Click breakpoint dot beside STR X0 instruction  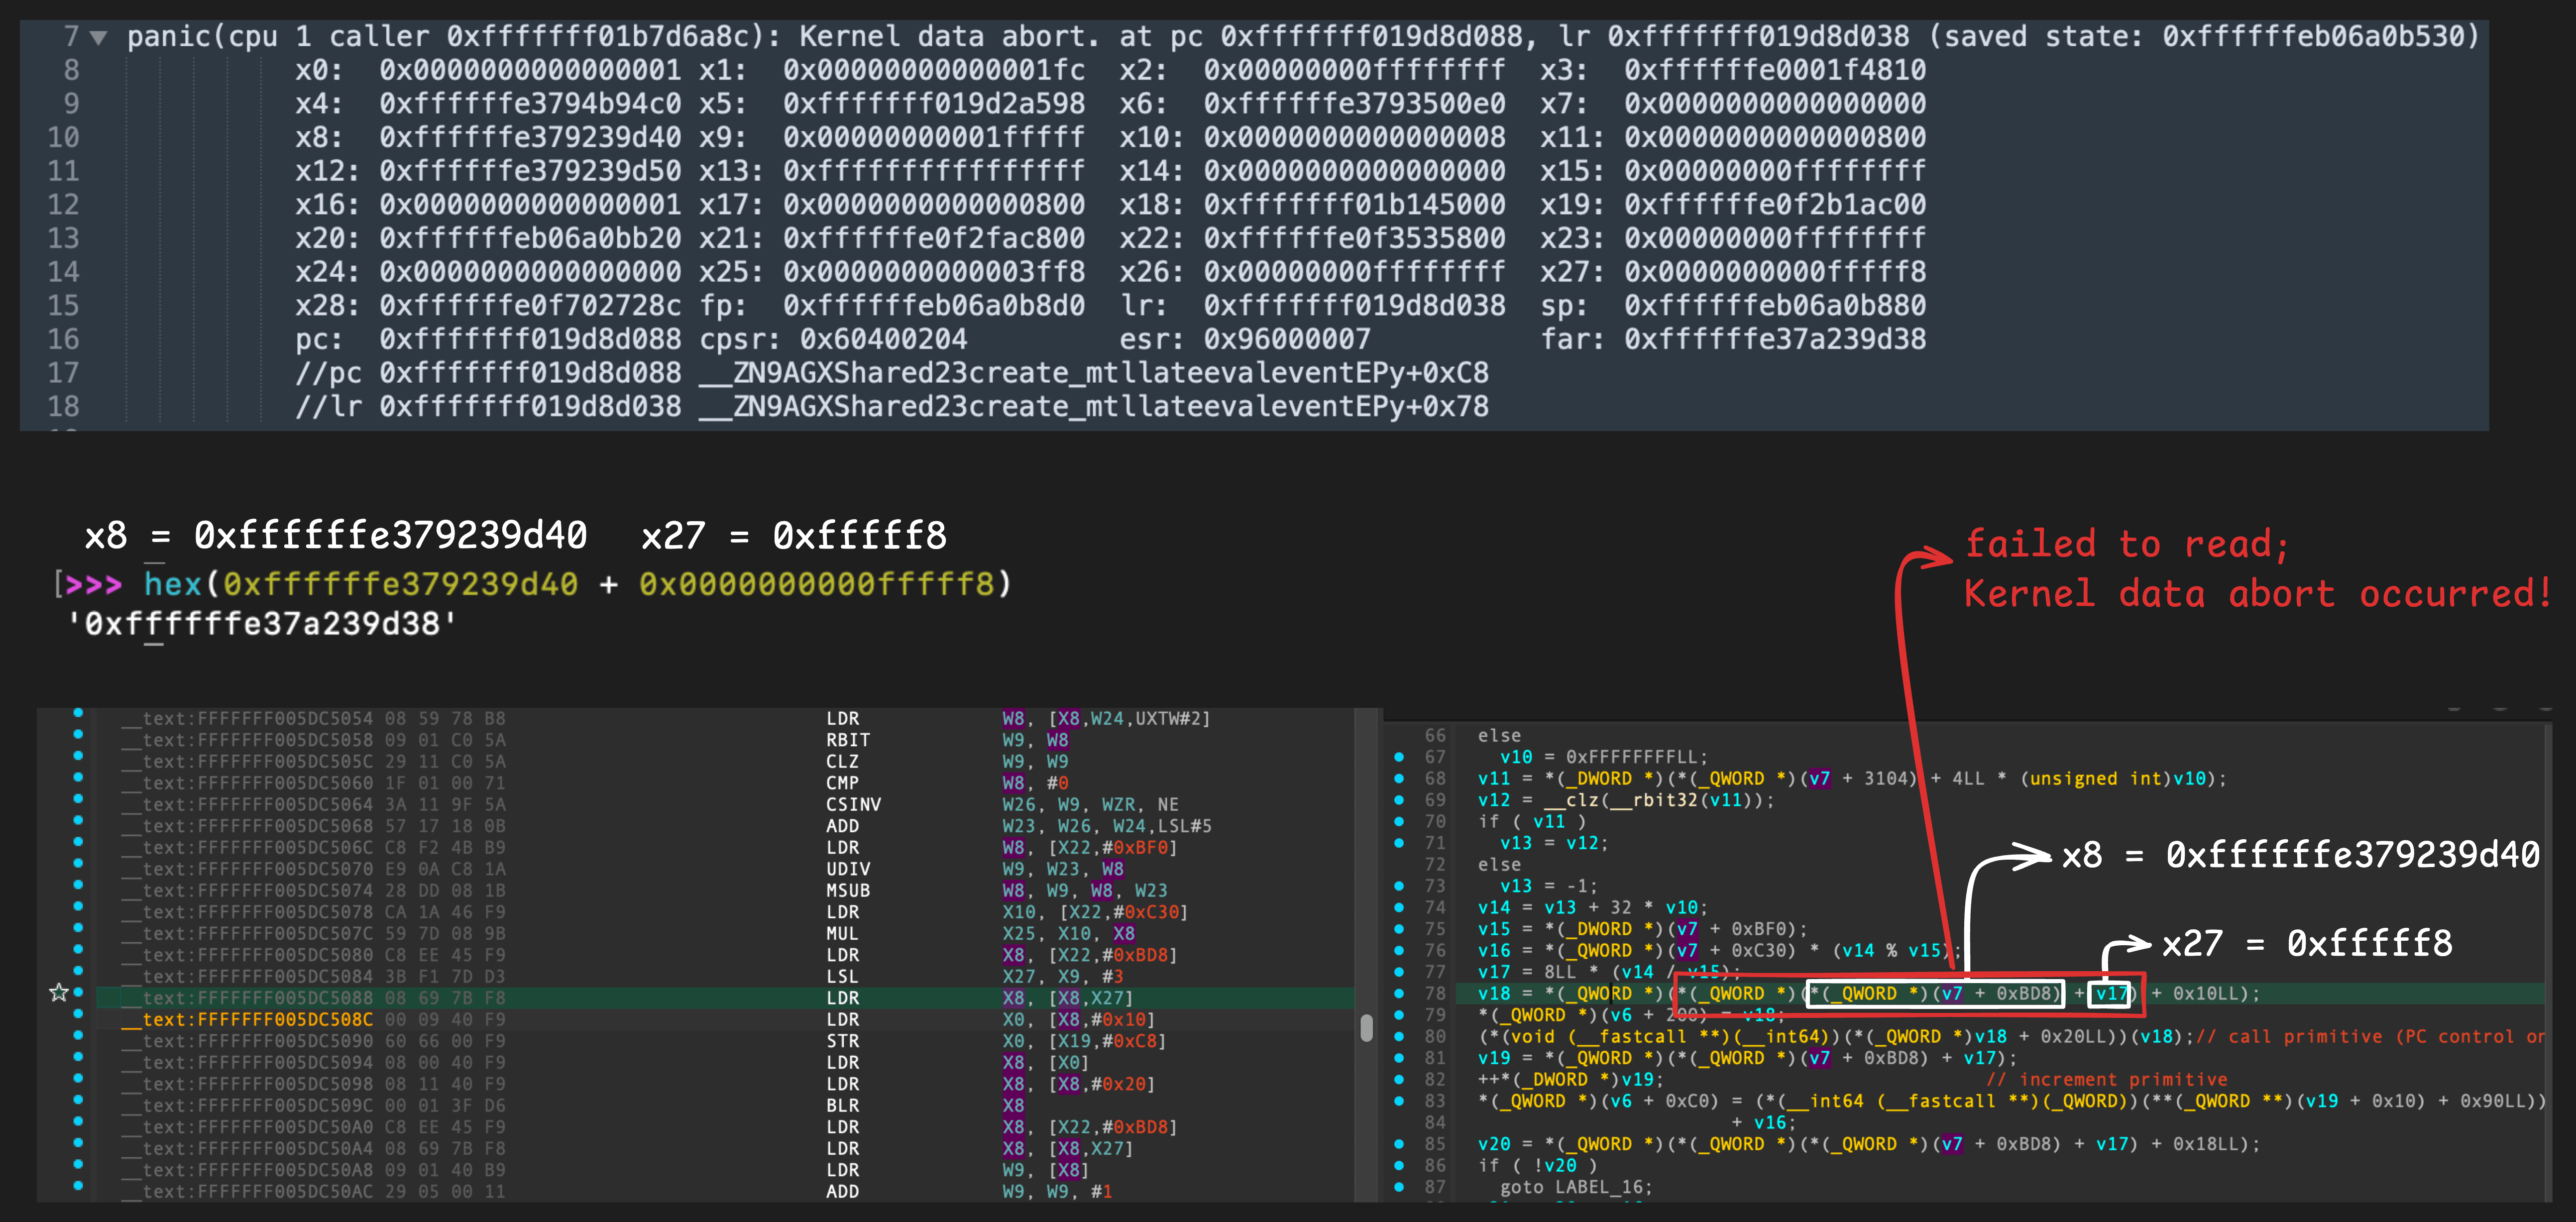(x=78, y=1036)
